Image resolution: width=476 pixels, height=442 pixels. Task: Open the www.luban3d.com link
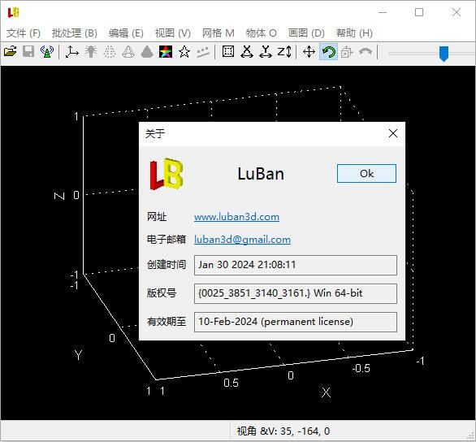236,217
